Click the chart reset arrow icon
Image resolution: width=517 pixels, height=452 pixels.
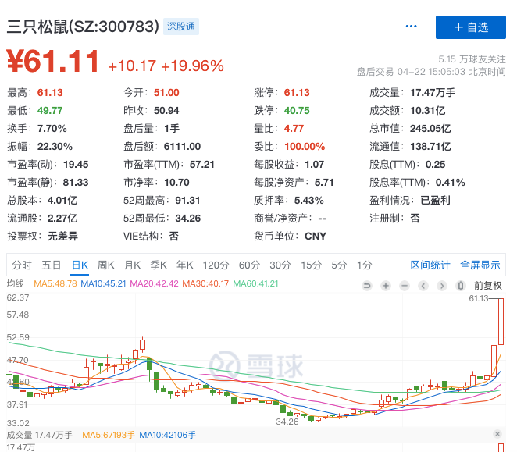coord(366,286)
